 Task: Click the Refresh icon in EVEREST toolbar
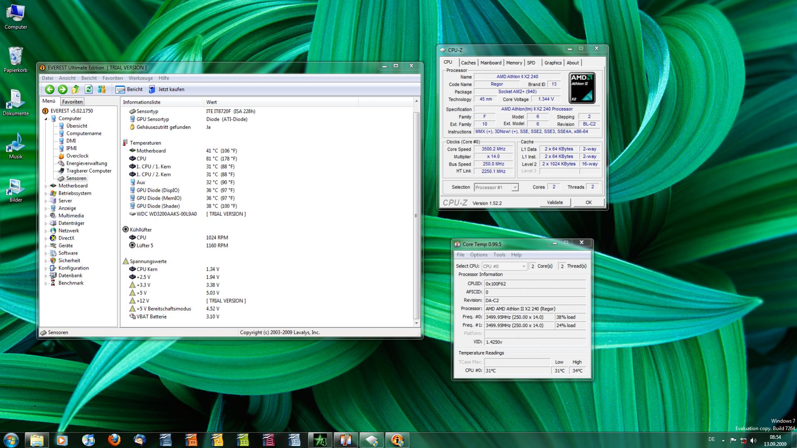pos(89,89)
